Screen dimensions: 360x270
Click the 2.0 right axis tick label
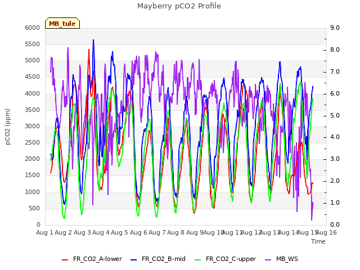click(x=335, y=181)
